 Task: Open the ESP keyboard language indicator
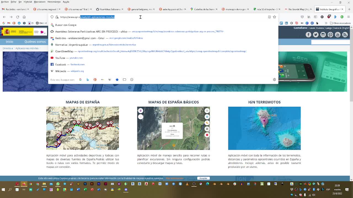tap(328, 189)
